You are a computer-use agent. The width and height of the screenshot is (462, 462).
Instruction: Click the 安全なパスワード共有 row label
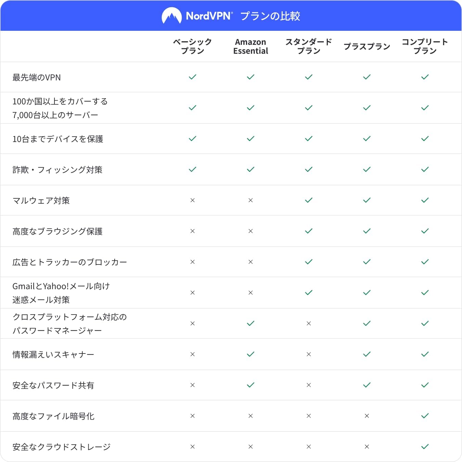point(53,385)
